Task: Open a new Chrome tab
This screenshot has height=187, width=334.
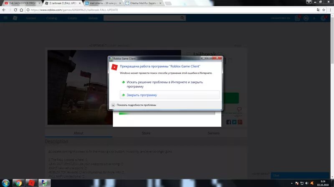Action: tap(168, 3)
